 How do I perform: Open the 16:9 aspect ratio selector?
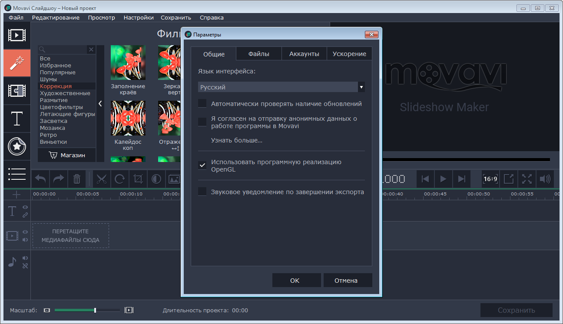[x=490, y=179]
